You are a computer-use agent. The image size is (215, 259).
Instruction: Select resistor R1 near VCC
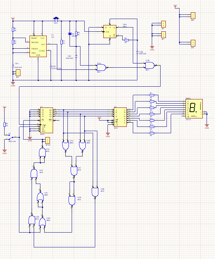coord(13,30)
